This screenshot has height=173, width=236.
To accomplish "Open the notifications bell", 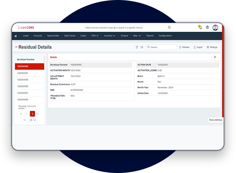I will [x=200, y=27].
